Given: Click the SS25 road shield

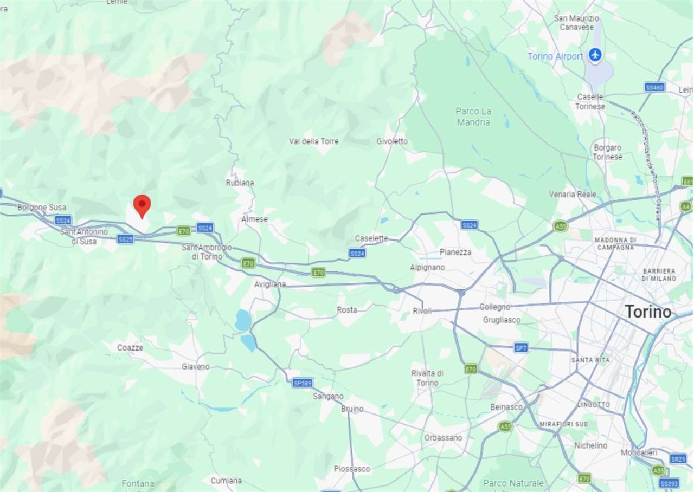Looking at the screenshot, I should pyautogui.click(x=125, y=239).
